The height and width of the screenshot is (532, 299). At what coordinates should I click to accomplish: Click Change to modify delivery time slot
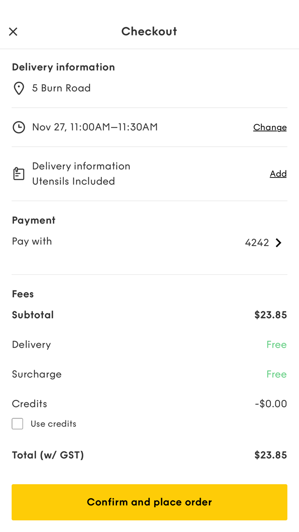(270, 127)
